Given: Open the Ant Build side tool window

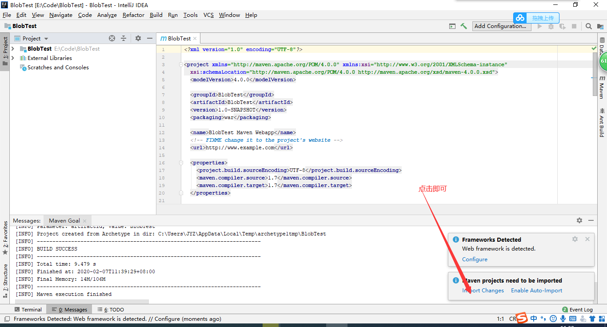Looking at the screenshot, I should click(x=602, y=122).
